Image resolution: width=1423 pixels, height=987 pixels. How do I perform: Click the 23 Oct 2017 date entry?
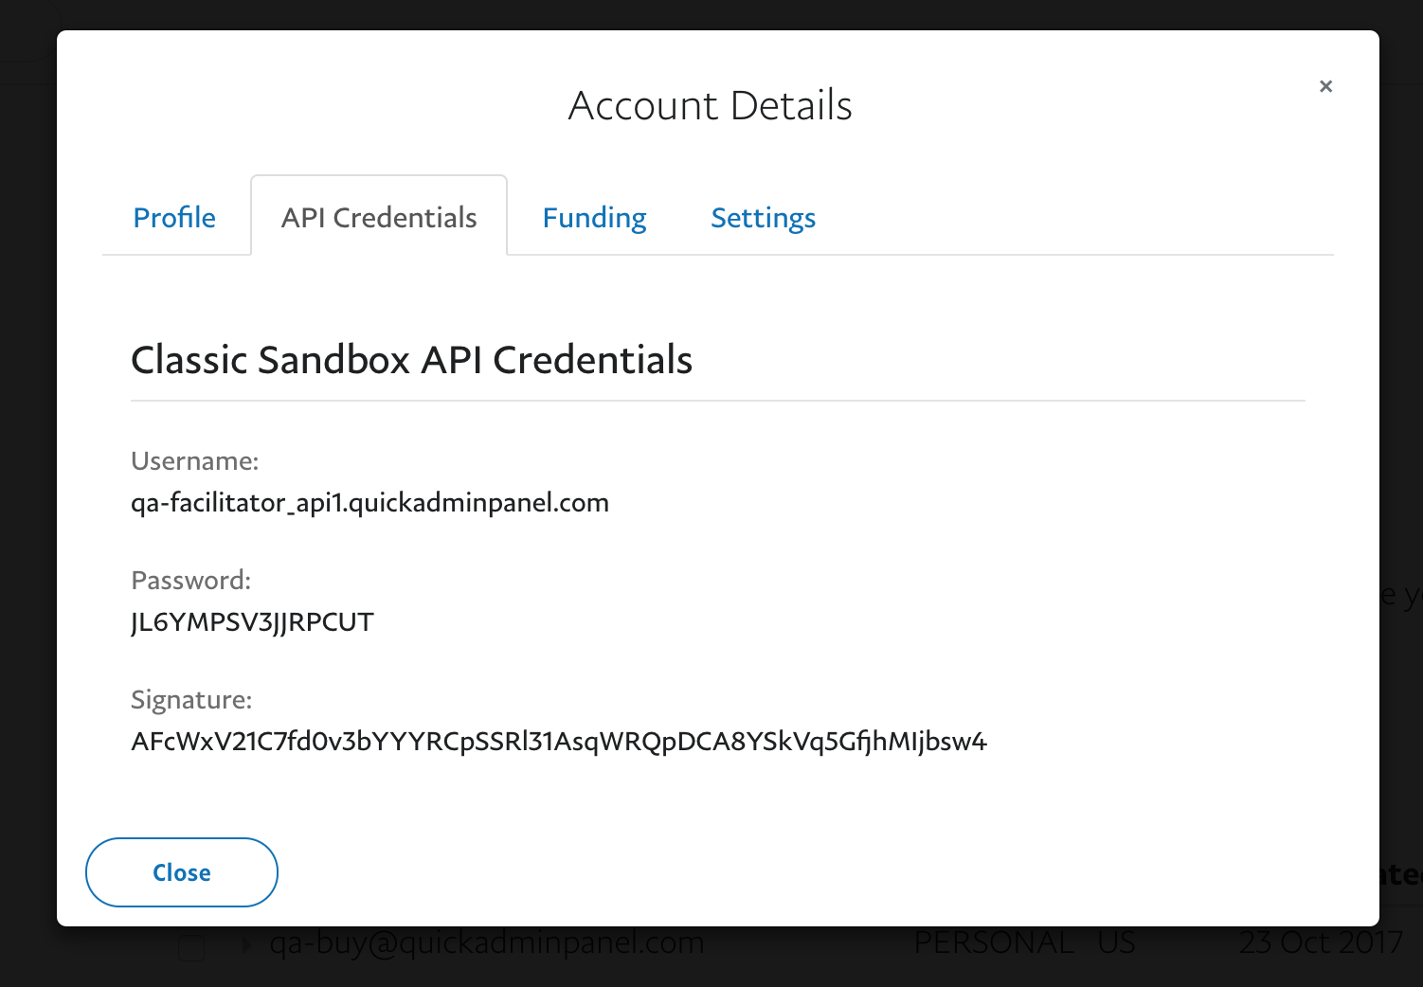pos(1321,942)
